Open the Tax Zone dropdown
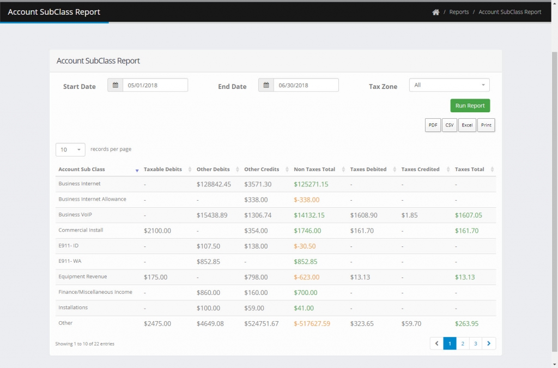The image size is (558, 368). point(449,85)
